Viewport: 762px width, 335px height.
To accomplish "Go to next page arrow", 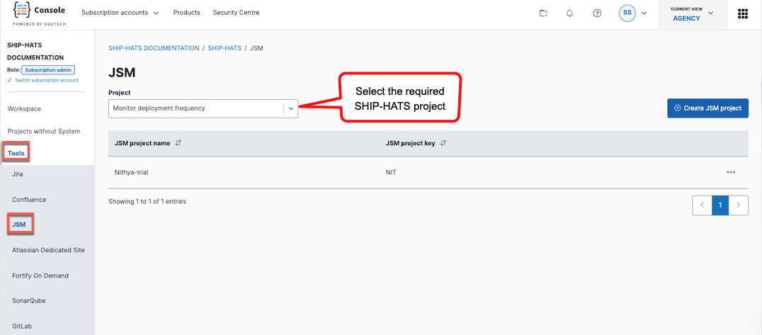I will (739, 205).
